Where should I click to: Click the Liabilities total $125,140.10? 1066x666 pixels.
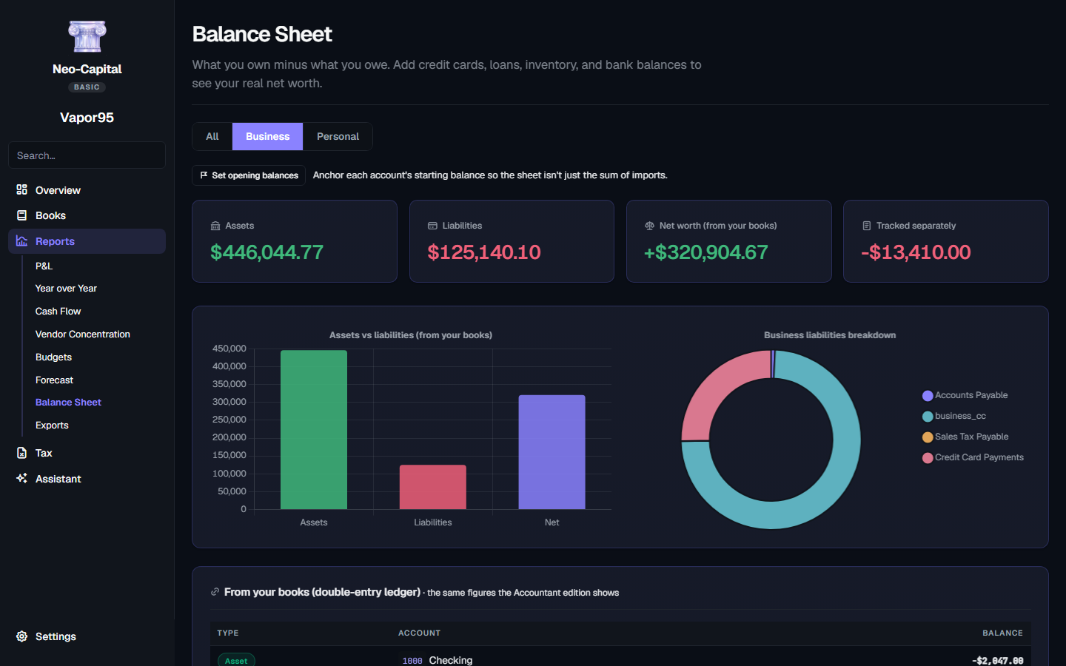(484, 252)
